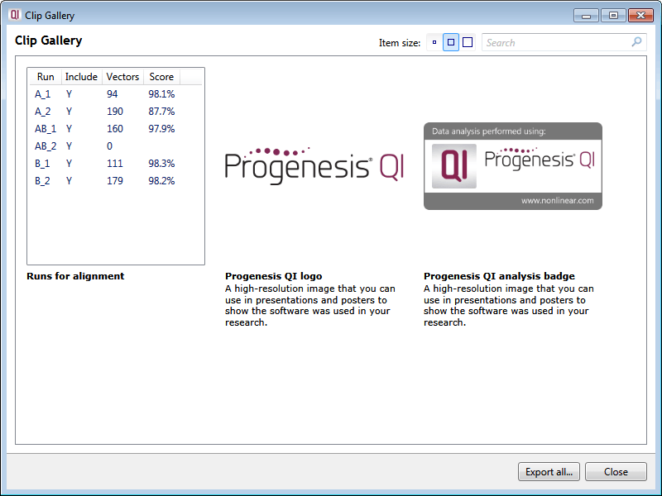Click the Item size label
The height and width of the screenshot is (496, 662).
(x=400, y=43)
